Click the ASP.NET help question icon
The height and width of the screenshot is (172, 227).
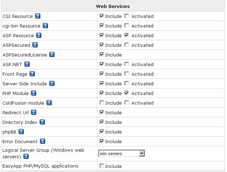pyautogui.click(x=27, y=64)
